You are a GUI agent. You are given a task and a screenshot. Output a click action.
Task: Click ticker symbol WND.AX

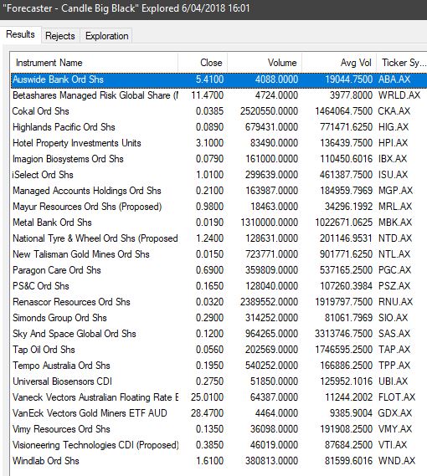397,460
